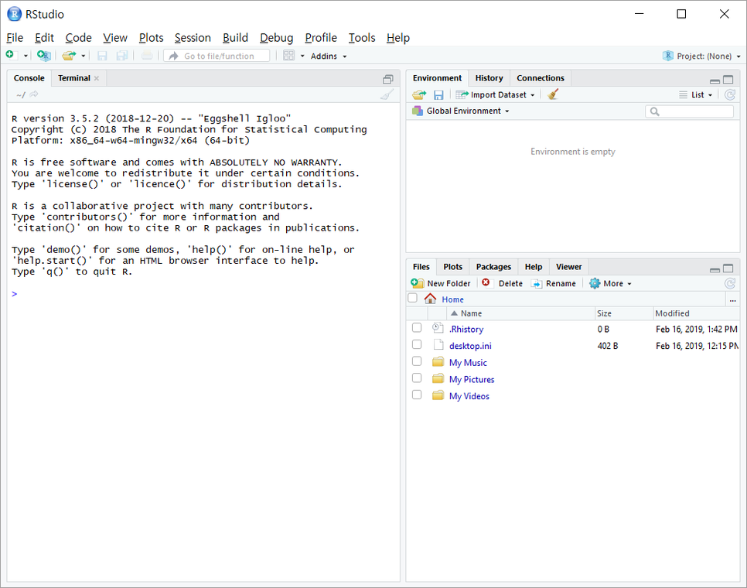Open the panes layout dropdown arrow
The width and height of the screenshot is (747, 588).
(302, 56)
